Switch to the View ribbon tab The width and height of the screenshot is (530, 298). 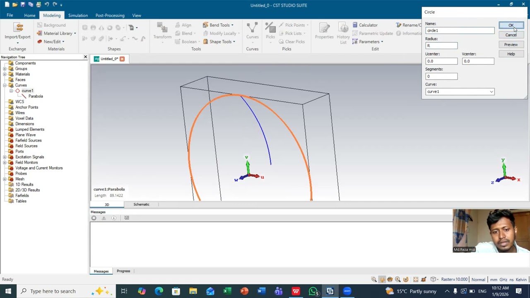[x=136, y=15]
